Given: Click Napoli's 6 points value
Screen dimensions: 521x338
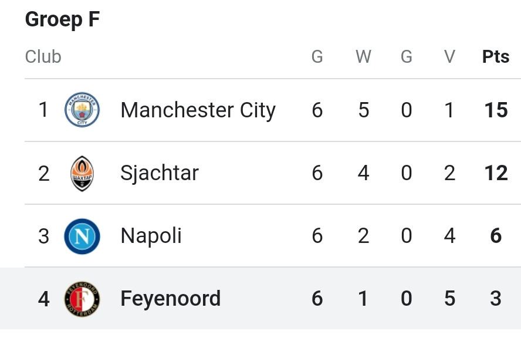Looking at the screenshot, I should click(496, 236).
